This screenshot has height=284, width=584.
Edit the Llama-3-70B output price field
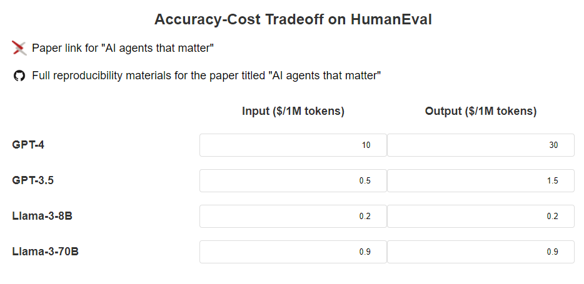click(x=480, y=252)
